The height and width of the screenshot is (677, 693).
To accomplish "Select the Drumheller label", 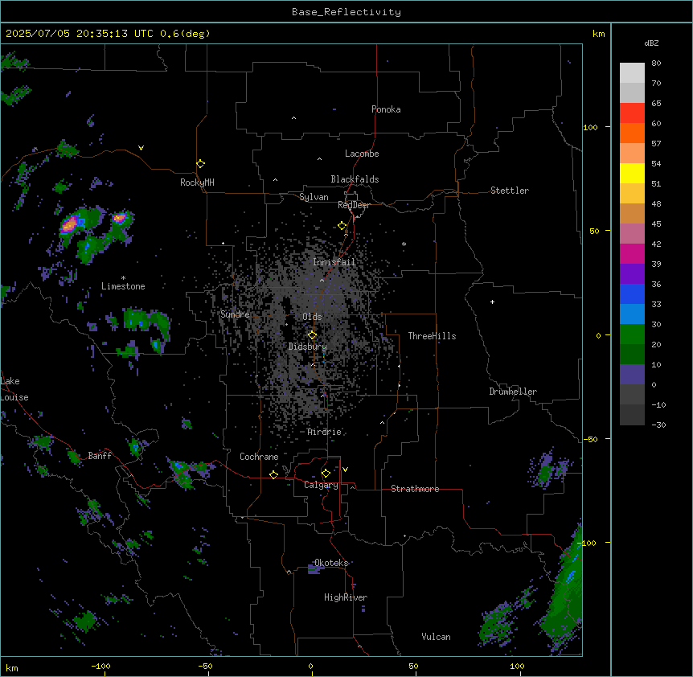I will [x=513, y=392].
